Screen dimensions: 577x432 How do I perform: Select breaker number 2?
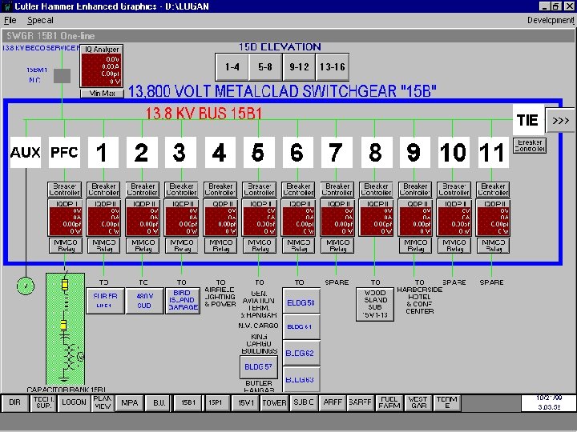tap(142, 152)
